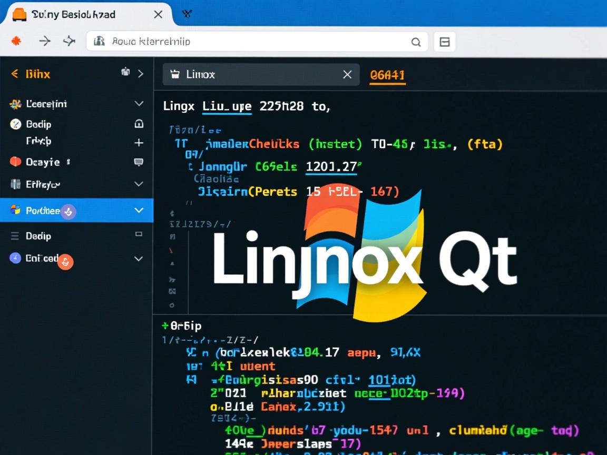Click the browser back arrow
This screenshot has height=455, width=607.
pyautogui.click(x=44, y=42)
